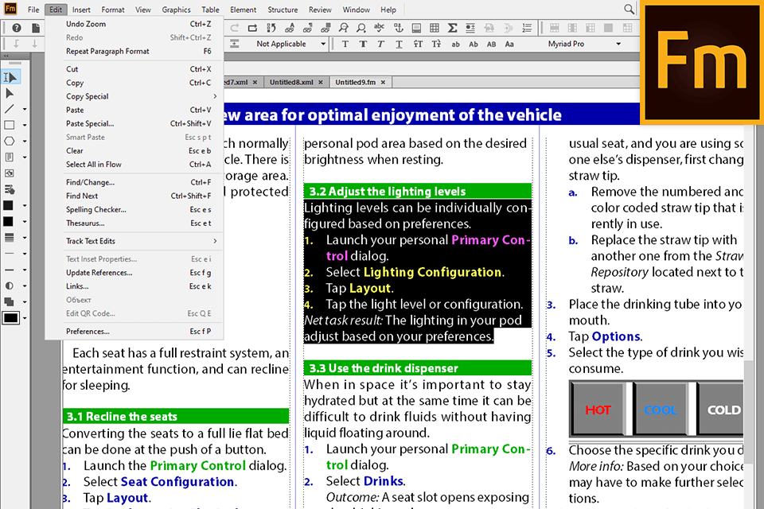764x509 pixels.
Task: Toggle underline text formatting
Action: coord(399,44)
